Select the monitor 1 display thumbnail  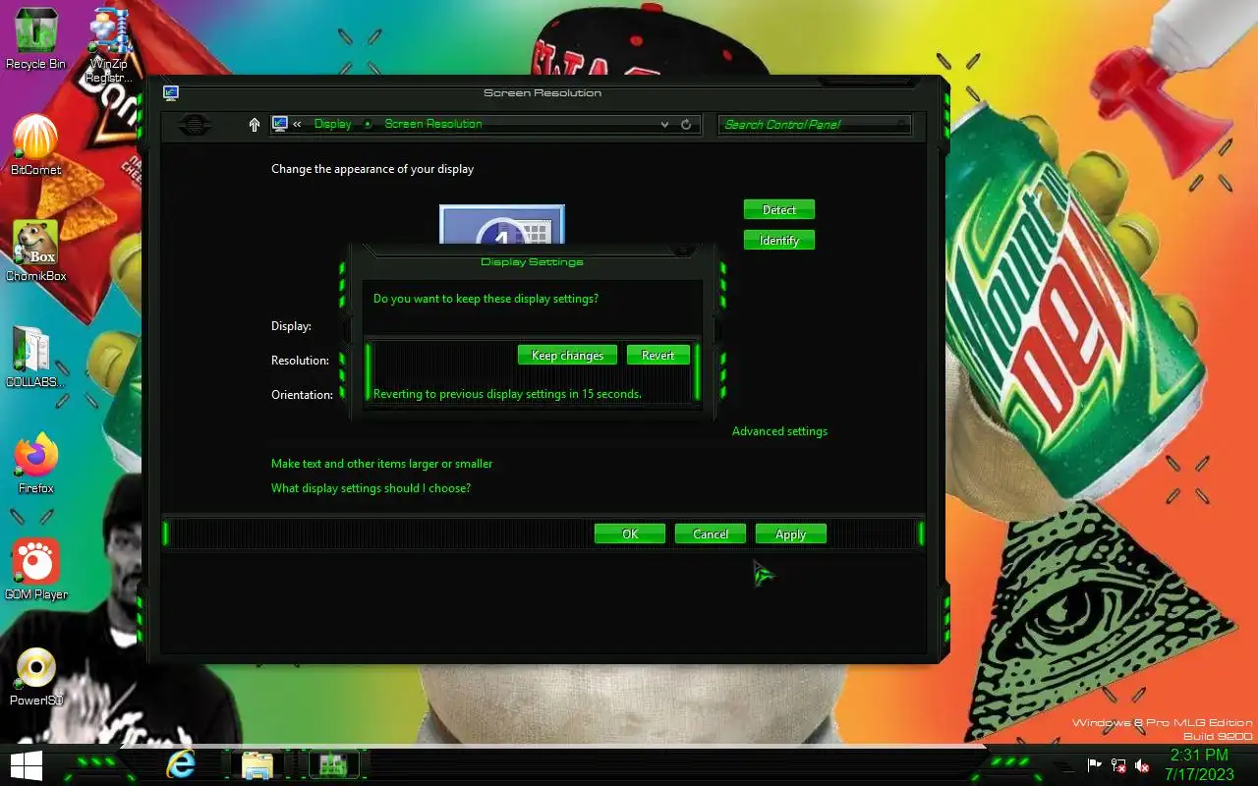pos(502,225)
